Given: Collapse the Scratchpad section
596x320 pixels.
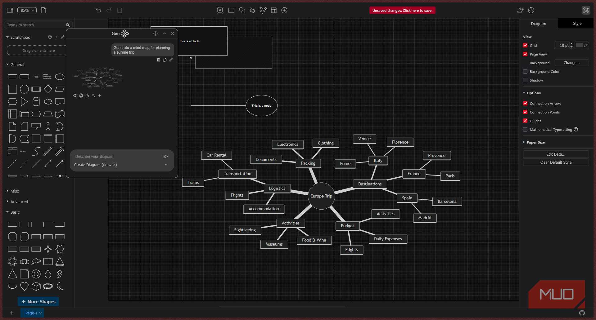Looking at the screenshot, I should (18, 37).
